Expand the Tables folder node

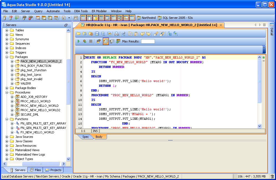click(7, 30)
